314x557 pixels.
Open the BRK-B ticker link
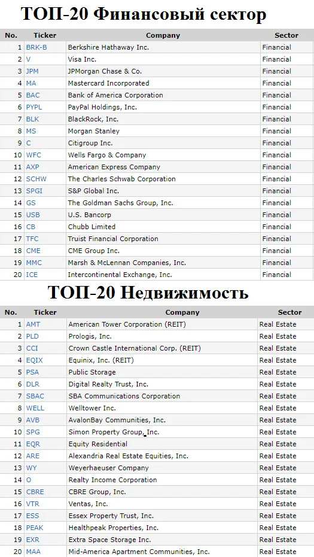click(x=36, y=47)
